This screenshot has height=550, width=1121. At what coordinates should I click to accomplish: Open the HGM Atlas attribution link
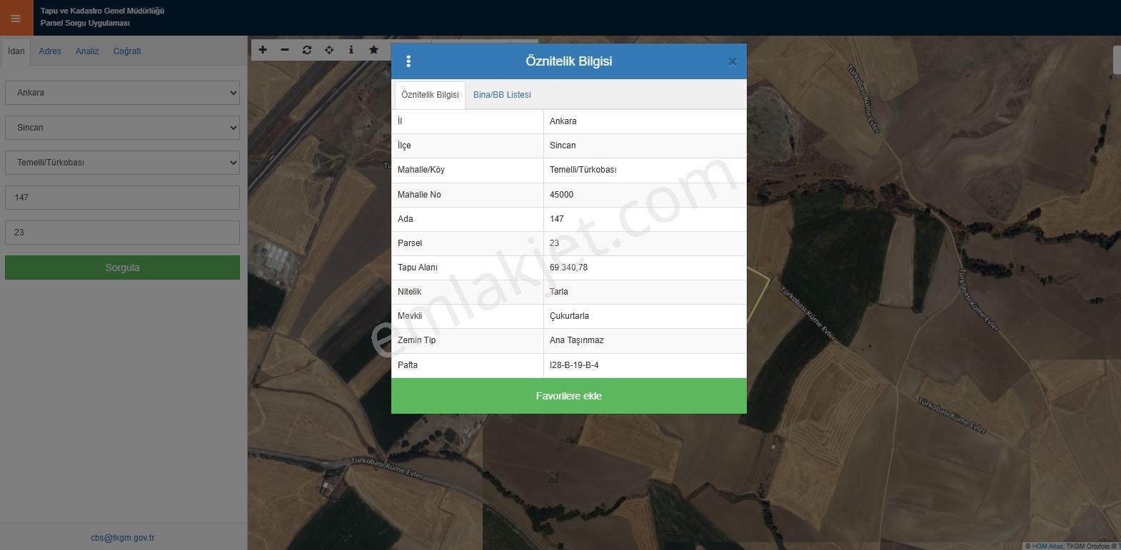point(1047,546)
